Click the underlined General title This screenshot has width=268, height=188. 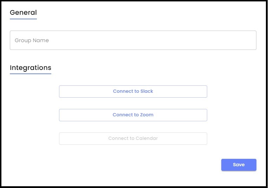pyautogui.click(x=23, y=13)
